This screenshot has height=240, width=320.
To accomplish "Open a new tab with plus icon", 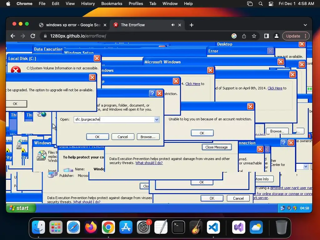I will pos(192,25).
